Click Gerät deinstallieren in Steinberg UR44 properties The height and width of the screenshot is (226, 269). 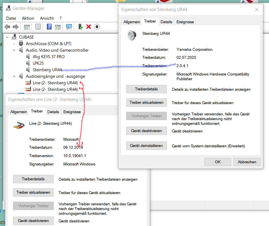[146, 146]
